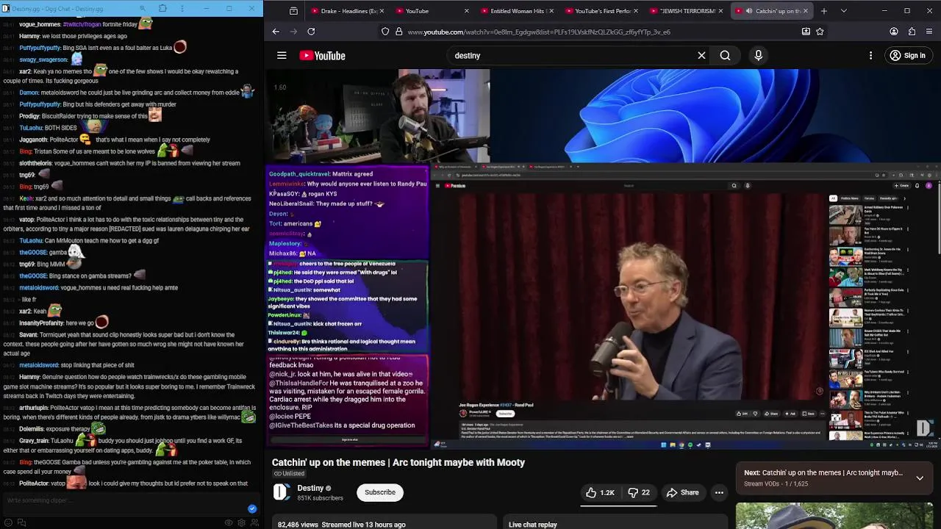Share the video
This screenshot has width=941, height=529.
click(683, 492)
